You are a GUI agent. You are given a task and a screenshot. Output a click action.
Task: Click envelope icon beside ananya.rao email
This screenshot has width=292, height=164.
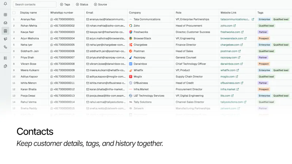(x=88, y=19)
